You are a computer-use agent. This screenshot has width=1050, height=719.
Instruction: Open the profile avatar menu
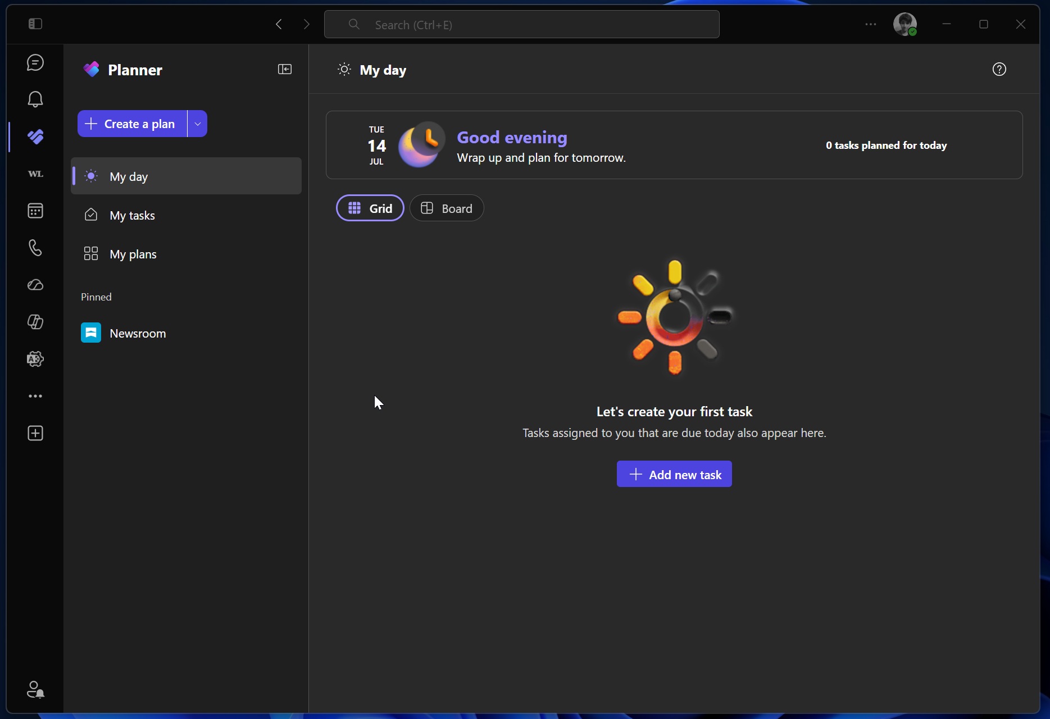[905, 24]
